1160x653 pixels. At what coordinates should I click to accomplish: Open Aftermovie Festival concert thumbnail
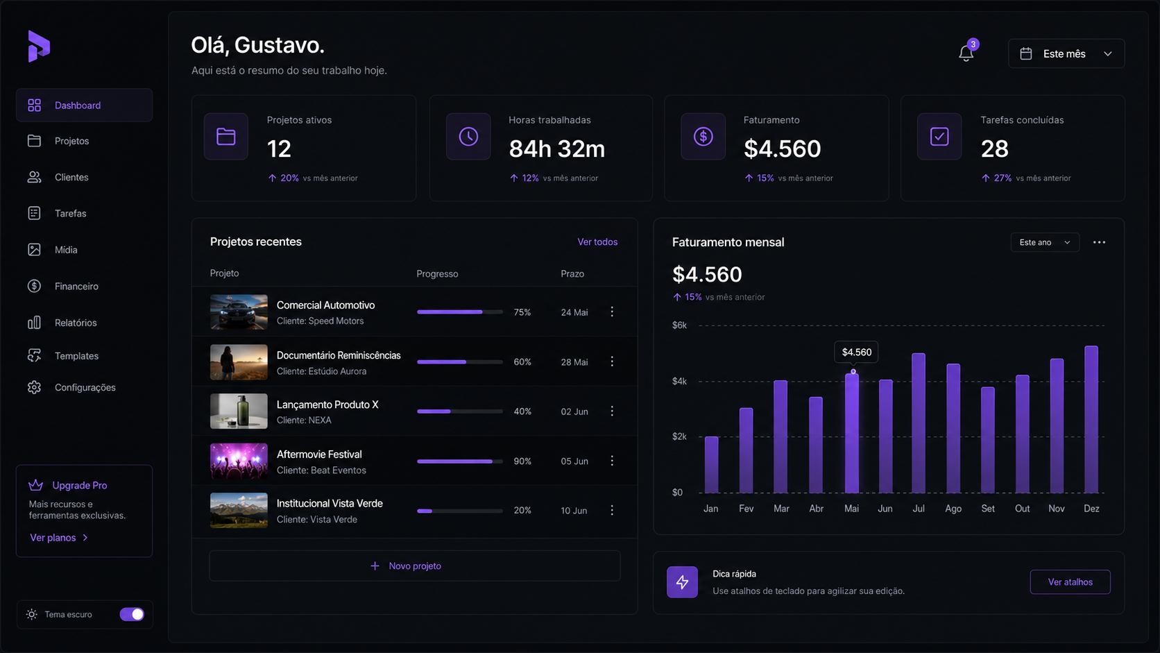point(239,461)
